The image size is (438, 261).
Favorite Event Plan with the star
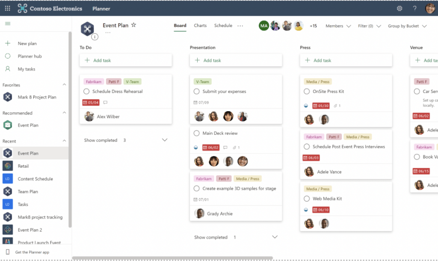pos(133,25)
